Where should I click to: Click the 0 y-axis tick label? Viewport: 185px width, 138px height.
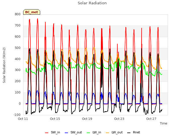click(20, 103)
